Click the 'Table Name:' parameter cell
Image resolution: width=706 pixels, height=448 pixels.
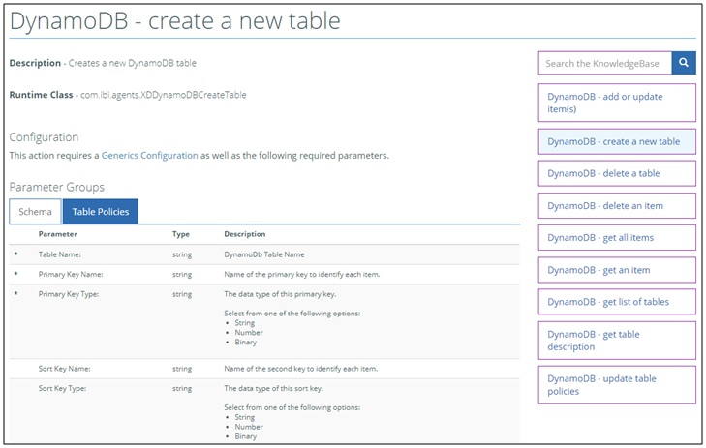[59, 254]
